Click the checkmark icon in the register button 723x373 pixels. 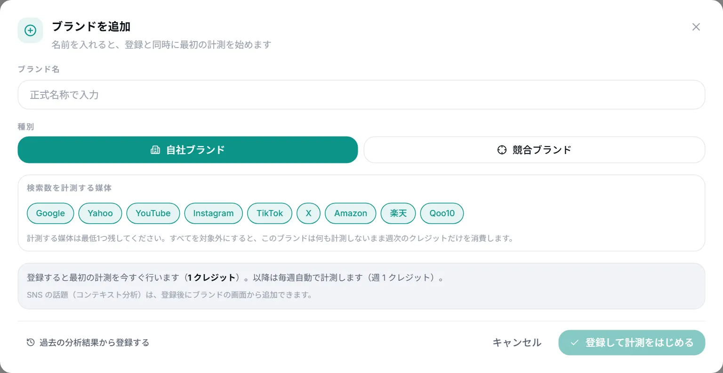574,342
